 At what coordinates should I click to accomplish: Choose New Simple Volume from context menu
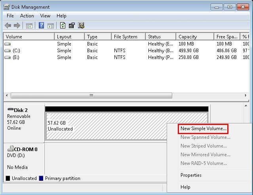203,129
